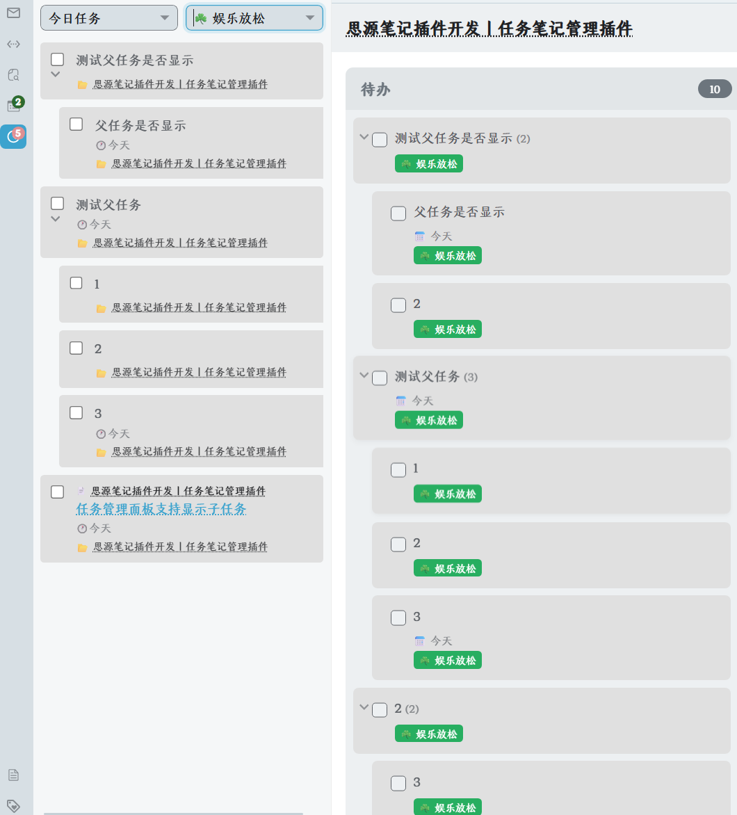Image resolution: width=737 pixels, height=815 pixels.
Task: Click clock icon under 父任务是否显示 in left list
Action: 101,145
